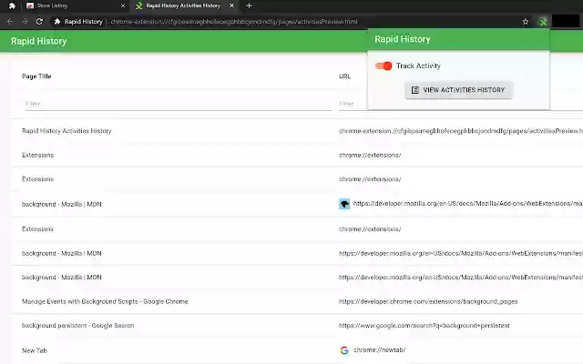Click the browser back arrow
The image size is (583, 364).
tap(10, 22)
